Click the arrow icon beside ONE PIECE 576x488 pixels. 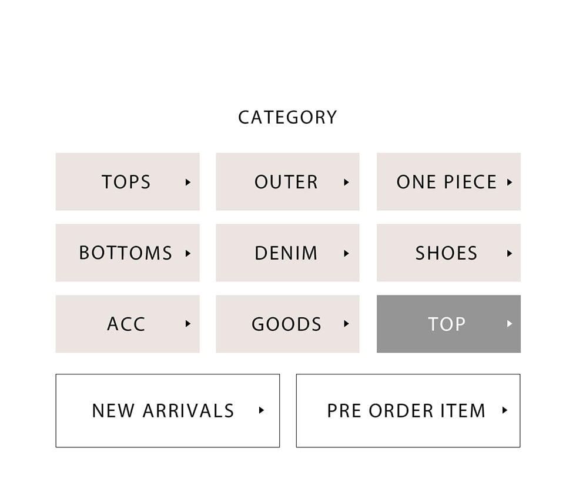point(509,182)
